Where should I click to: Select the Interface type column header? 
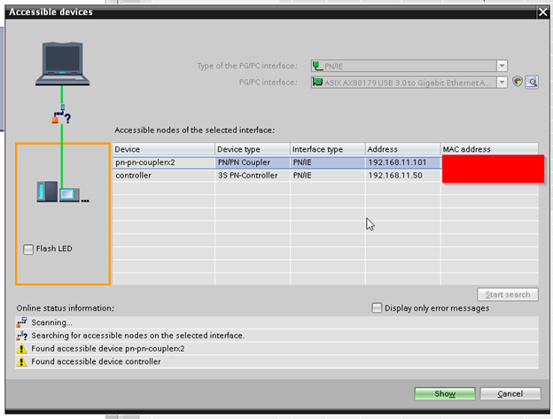point(328,149)
